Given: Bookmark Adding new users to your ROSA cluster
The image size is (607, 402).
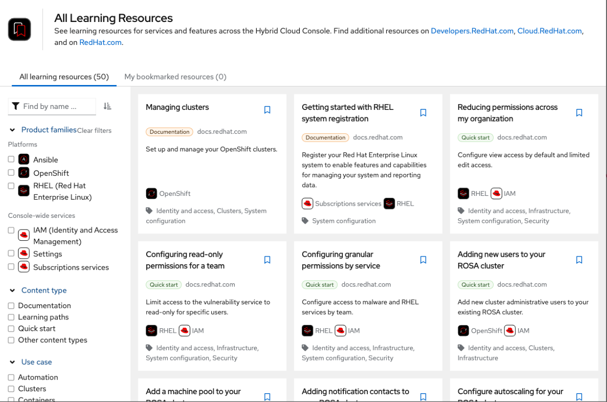Looking at the screenshot, I should point(579,260).
